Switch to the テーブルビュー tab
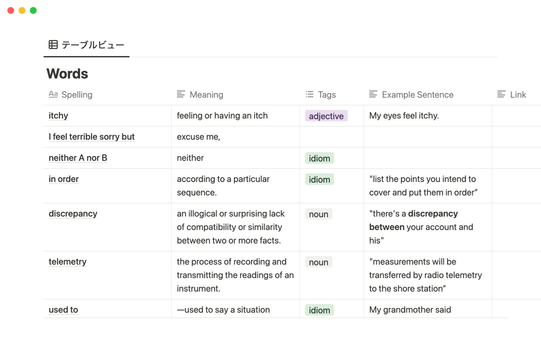The width and height of the screenshot is (541, 338). pyautogui.click(x=92, y=45)
